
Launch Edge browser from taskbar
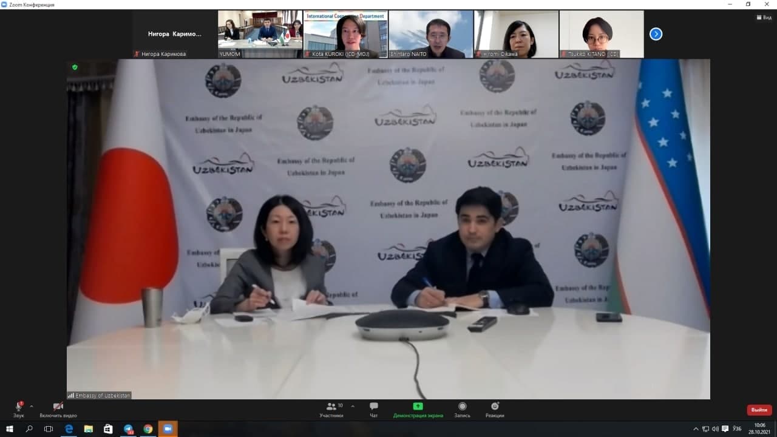69,429
